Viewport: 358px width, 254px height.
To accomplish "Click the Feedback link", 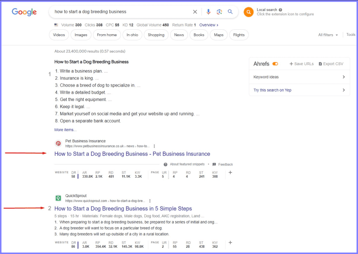I will coord(226,165).
